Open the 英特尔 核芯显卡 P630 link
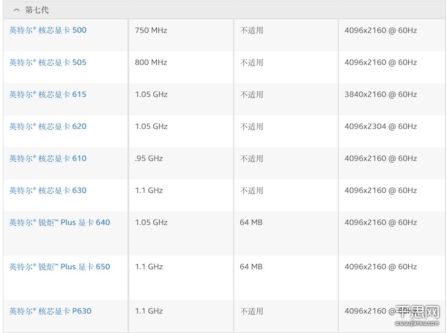 click(x=50, y=311)
